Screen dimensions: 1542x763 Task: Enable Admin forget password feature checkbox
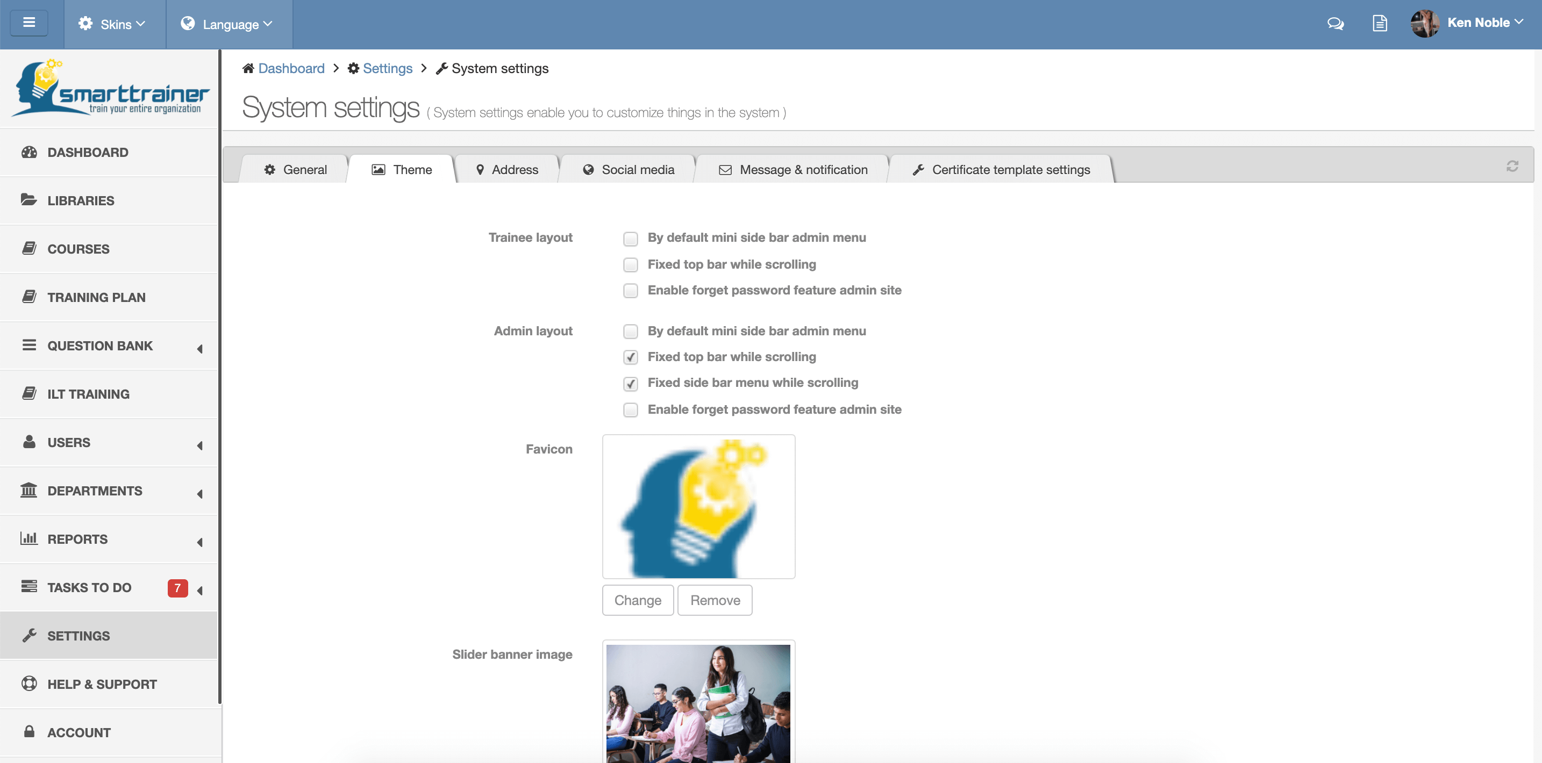pyautogui.click(x=630, y=410)
